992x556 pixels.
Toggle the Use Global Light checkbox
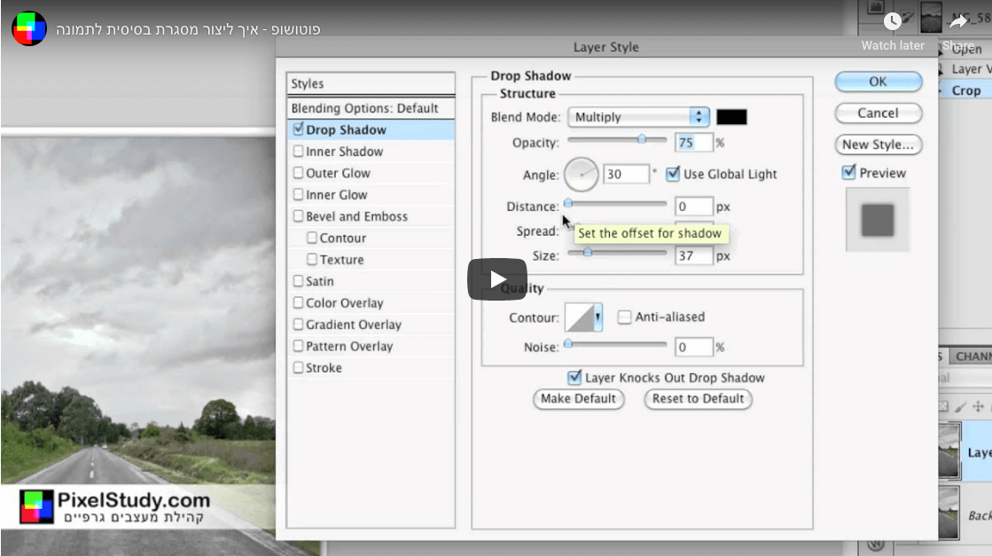pyautogui.click(x=673, y=174)
